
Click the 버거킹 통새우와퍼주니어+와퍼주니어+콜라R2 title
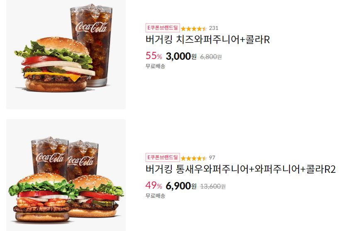[241, 170]
